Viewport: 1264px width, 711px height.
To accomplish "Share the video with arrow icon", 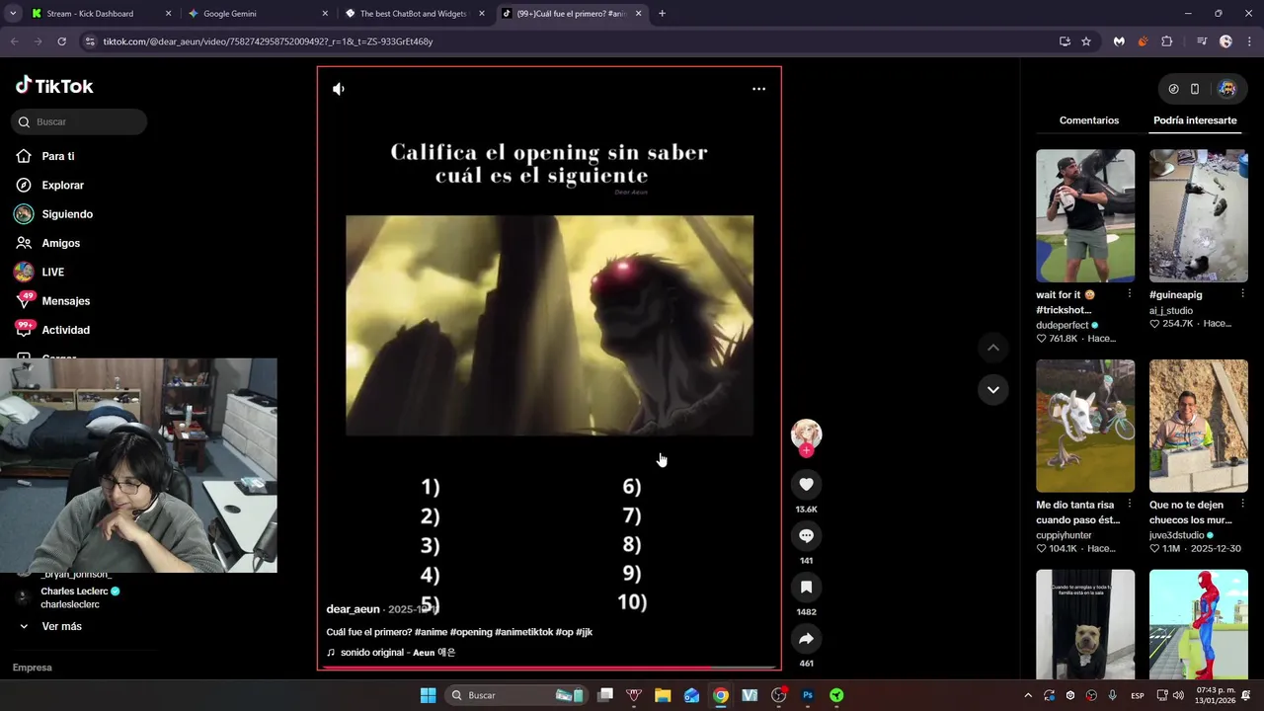I will 806,638.
